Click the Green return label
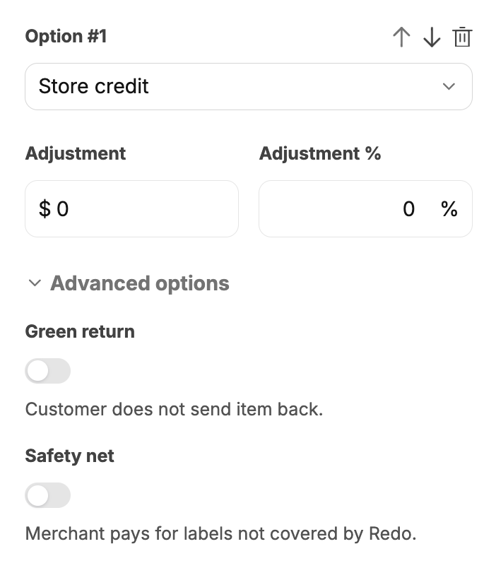Viewport: 496px width, 568px height. click(x=80, y=331)
